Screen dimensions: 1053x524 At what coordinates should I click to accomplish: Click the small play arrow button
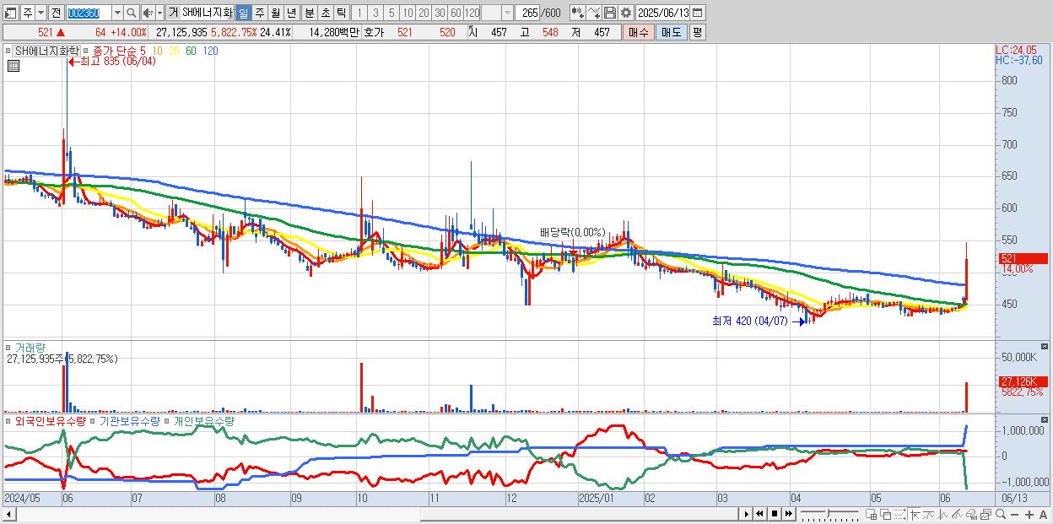[x=746, y=514]
